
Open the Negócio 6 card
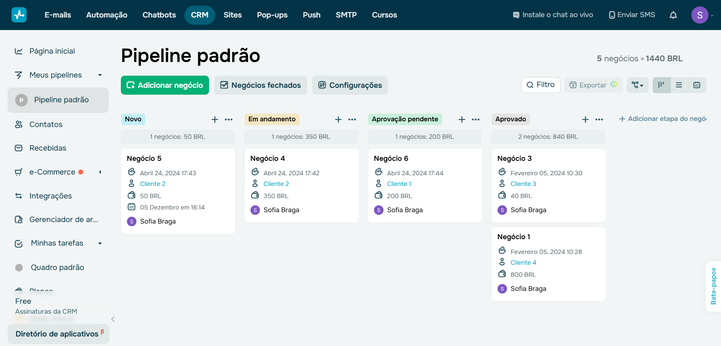point(425,186)
